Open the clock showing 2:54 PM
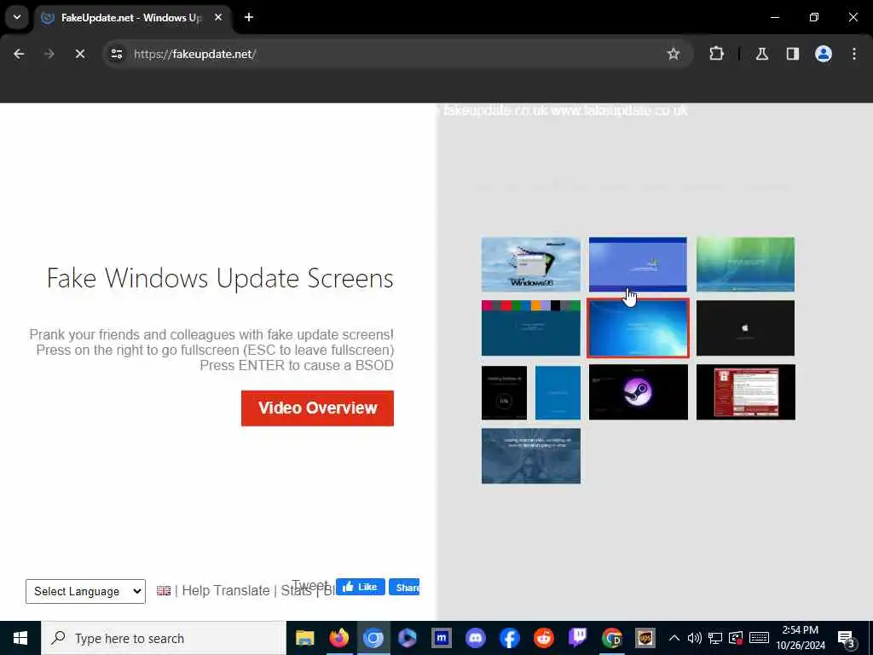873x655 pixels. pyautogui.click(x=801, y=638)
